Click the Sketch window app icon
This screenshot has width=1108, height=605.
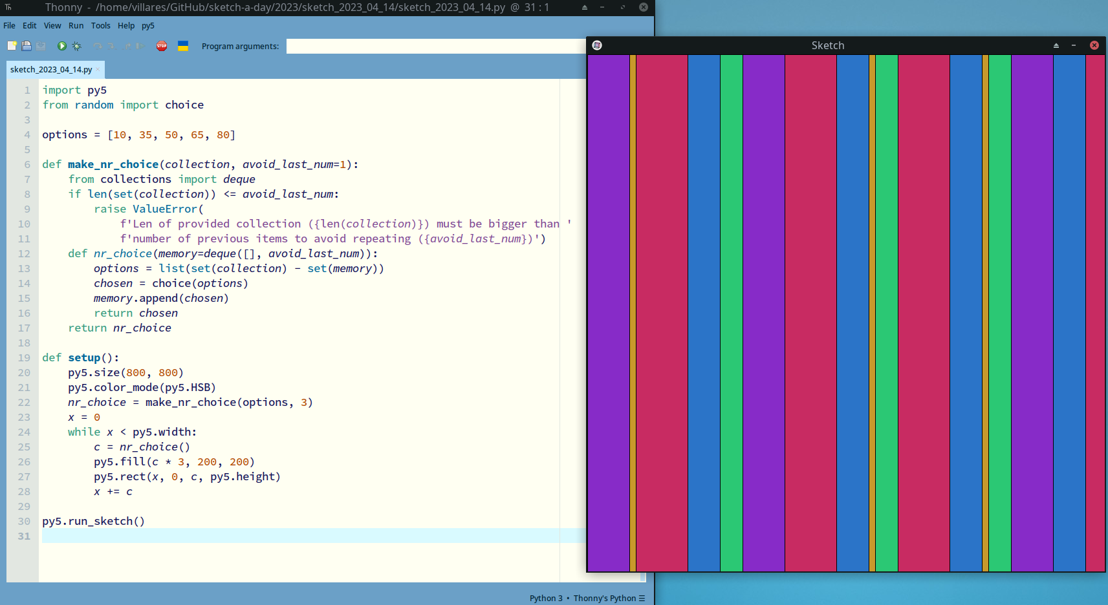[x=597, y=45]
